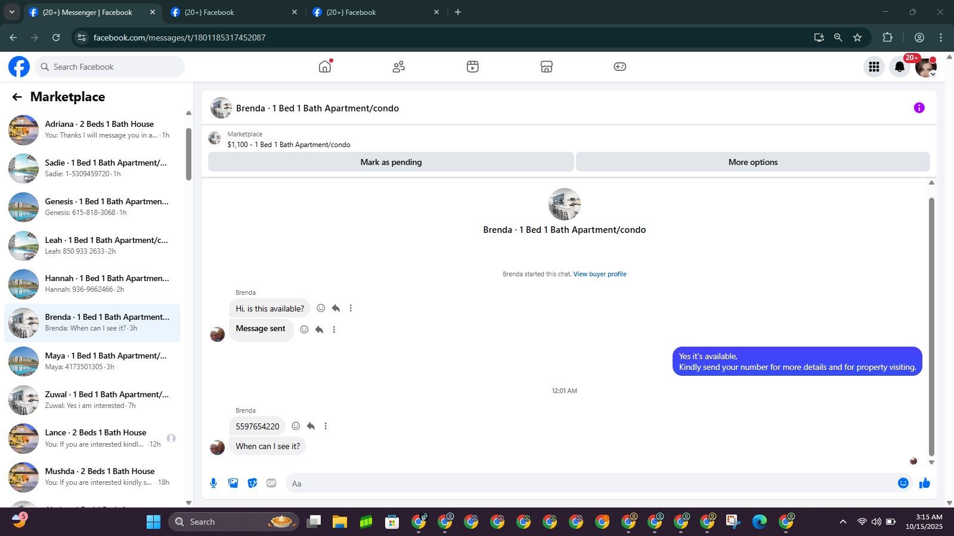This screenshot has width=954, height=536.
Task: Open the account profile picture menu
Action: 926,67
